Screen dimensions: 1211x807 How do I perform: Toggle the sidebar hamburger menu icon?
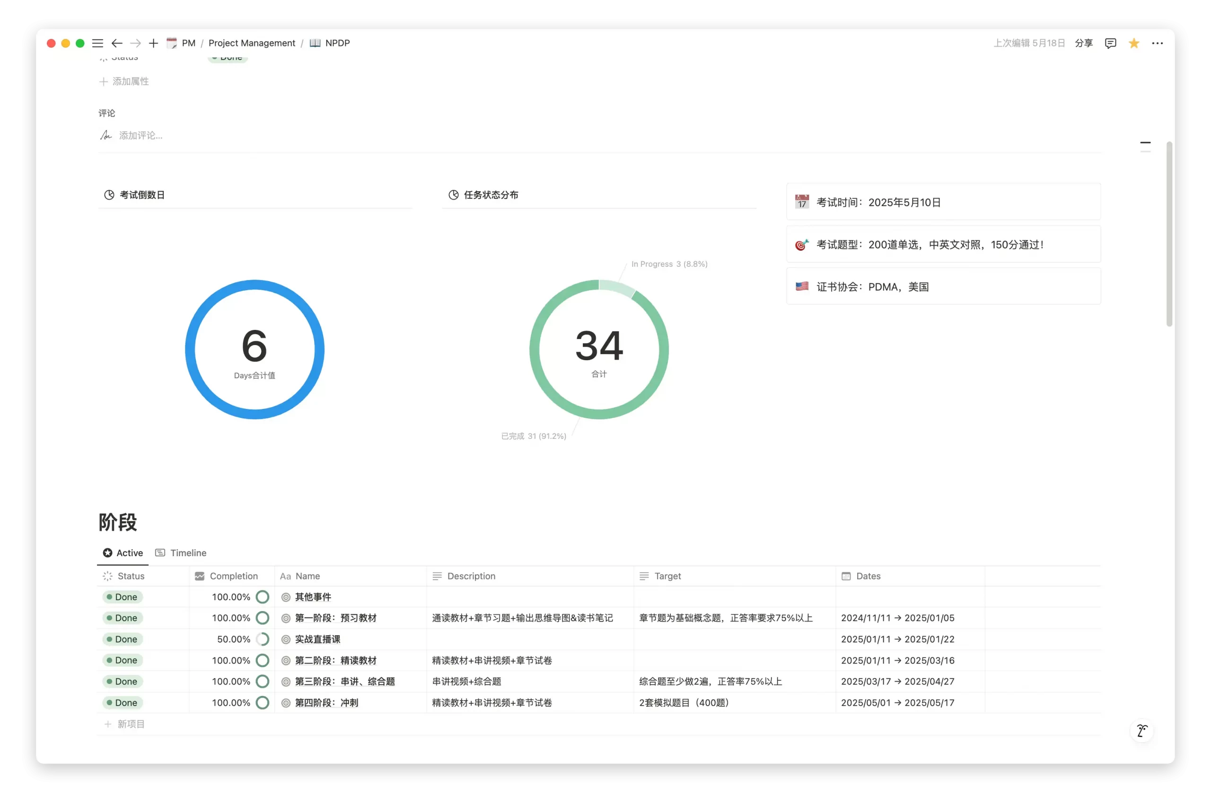point(97,43)
